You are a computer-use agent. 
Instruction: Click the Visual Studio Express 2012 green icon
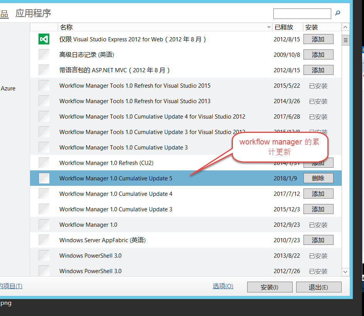44,39
